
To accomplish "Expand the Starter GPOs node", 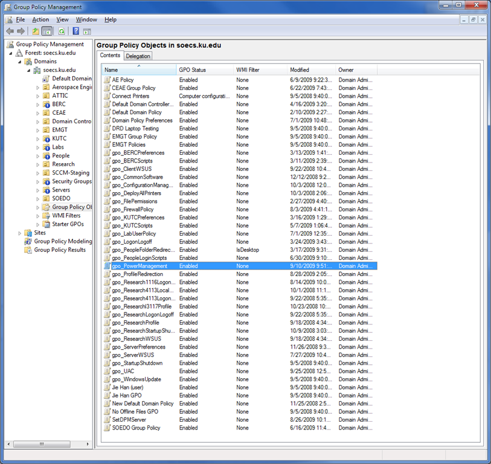I will click(x=37, y=224).
